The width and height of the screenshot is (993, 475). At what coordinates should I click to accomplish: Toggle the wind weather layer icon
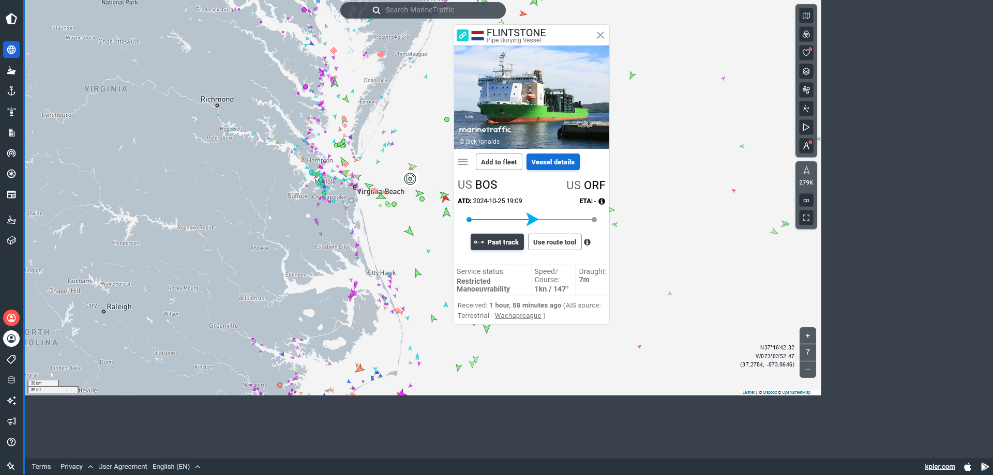pyautogui.click(x=806, y=90)
